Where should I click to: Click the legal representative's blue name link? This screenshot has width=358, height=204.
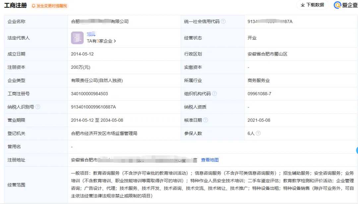91,34
